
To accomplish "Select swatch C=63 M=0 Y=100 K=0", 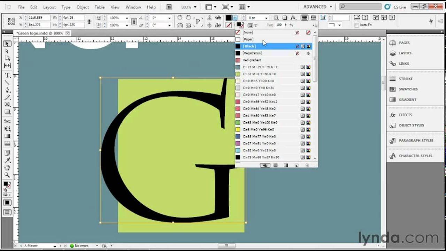I will point(274,123).
